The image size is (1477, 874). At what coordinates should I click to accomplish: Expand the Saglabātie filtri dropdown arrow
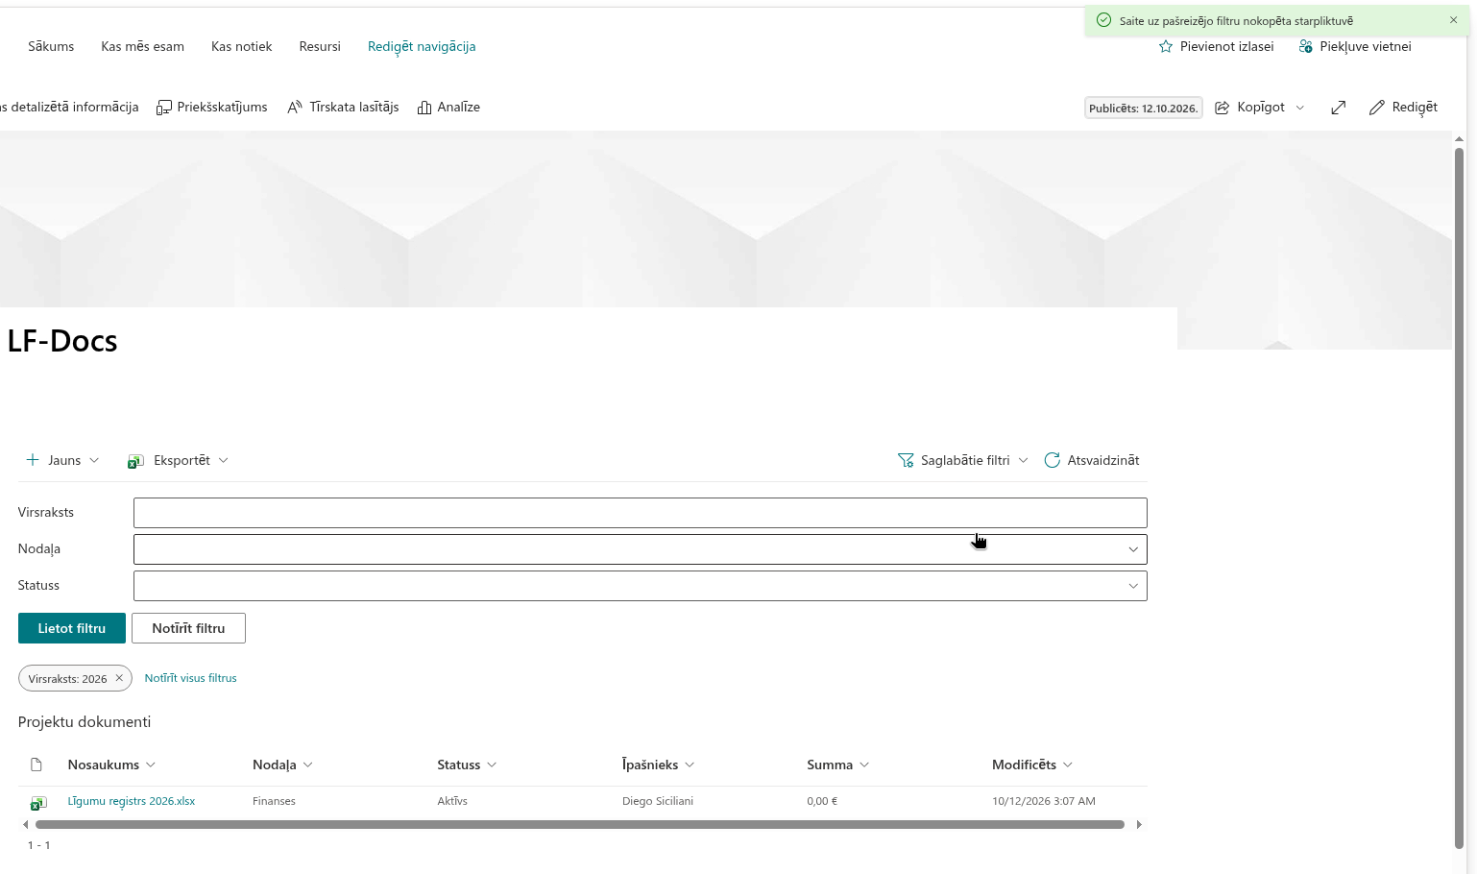[1024, 460]
